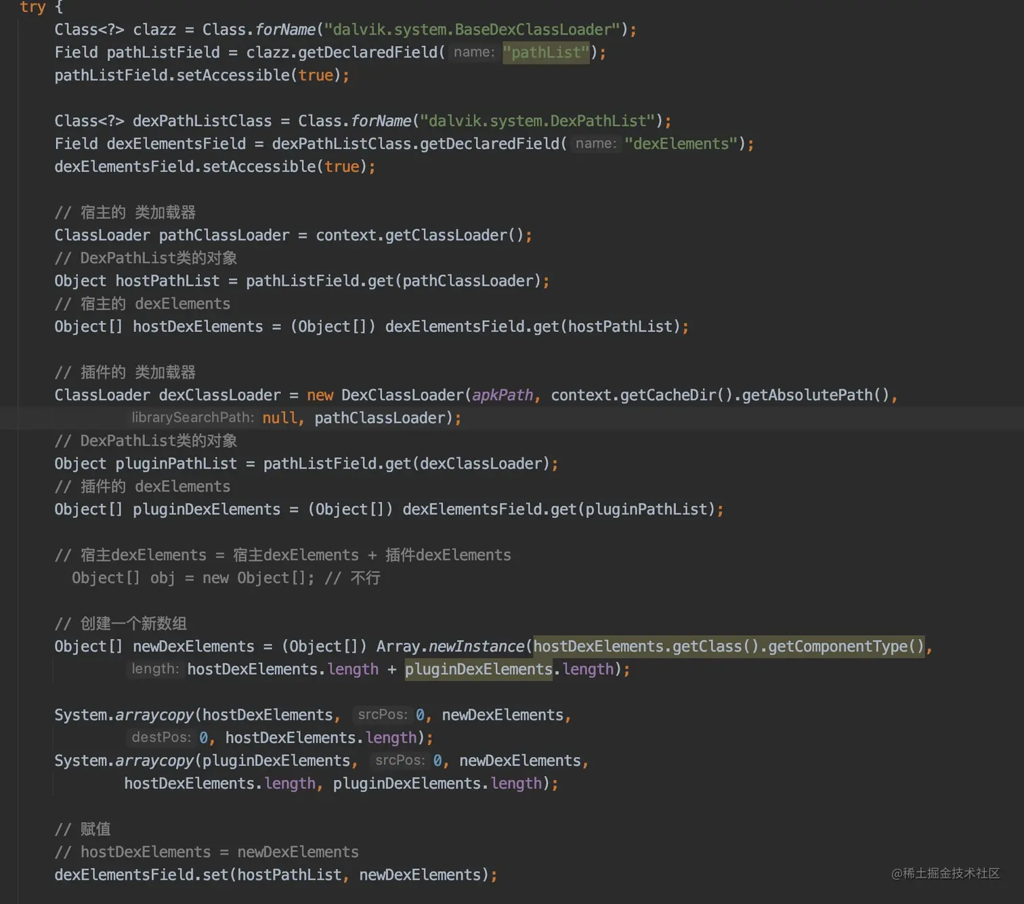Click the comment "// 插件的 dexElements"
This screenshot has height=904, width=1024.
click(142, 486)
